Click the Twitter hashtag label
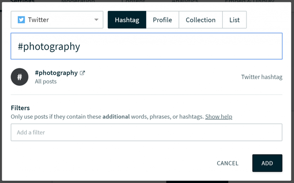 point(262,77)
